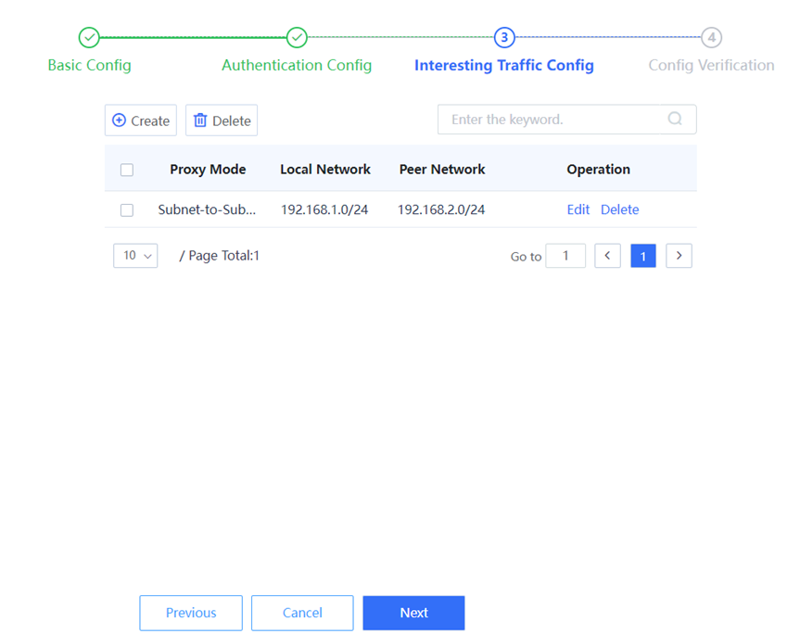Click the Delete link in the Operation column
The width and height of the screenshot is (800, 634).
(619, 209)
